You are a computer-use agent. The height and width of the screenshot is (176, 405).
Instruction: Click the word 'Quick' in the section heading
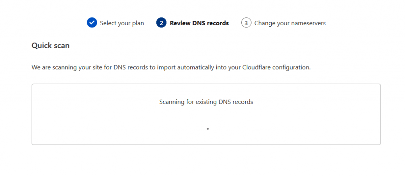40,46
